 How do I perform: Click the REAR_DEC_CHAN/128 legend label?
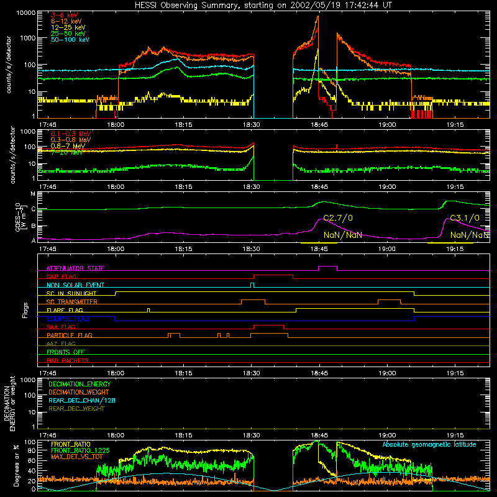pos(82,400)
